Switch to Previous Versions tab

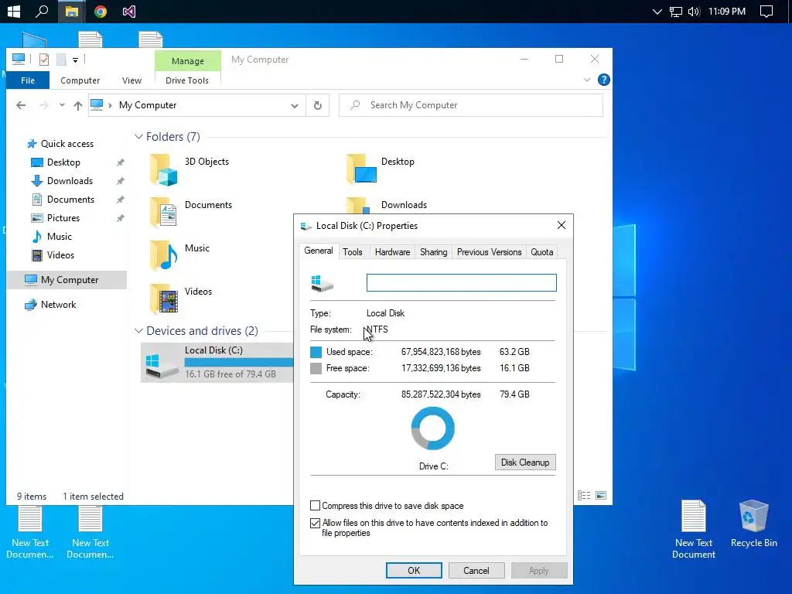click(489, 252)
